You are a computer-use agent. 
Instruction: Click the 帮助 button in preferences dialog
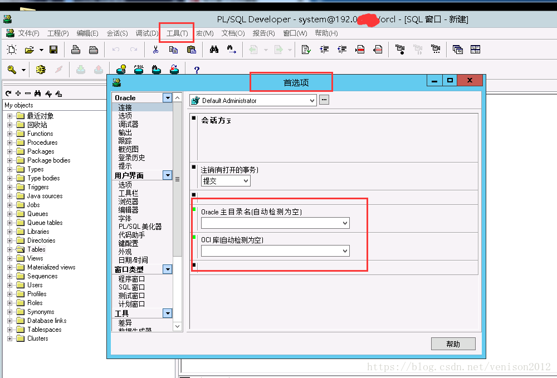click(x=453, y=344)
